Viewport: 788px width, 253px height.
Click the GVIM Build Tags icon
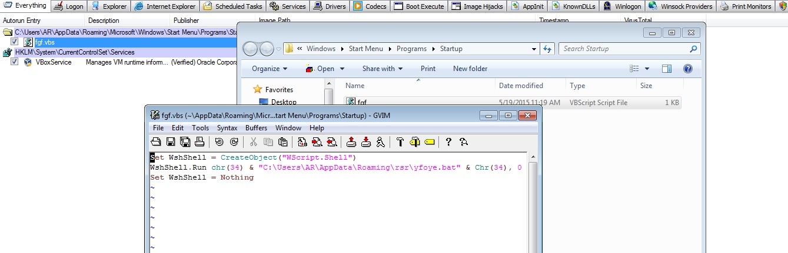point(414,141)
